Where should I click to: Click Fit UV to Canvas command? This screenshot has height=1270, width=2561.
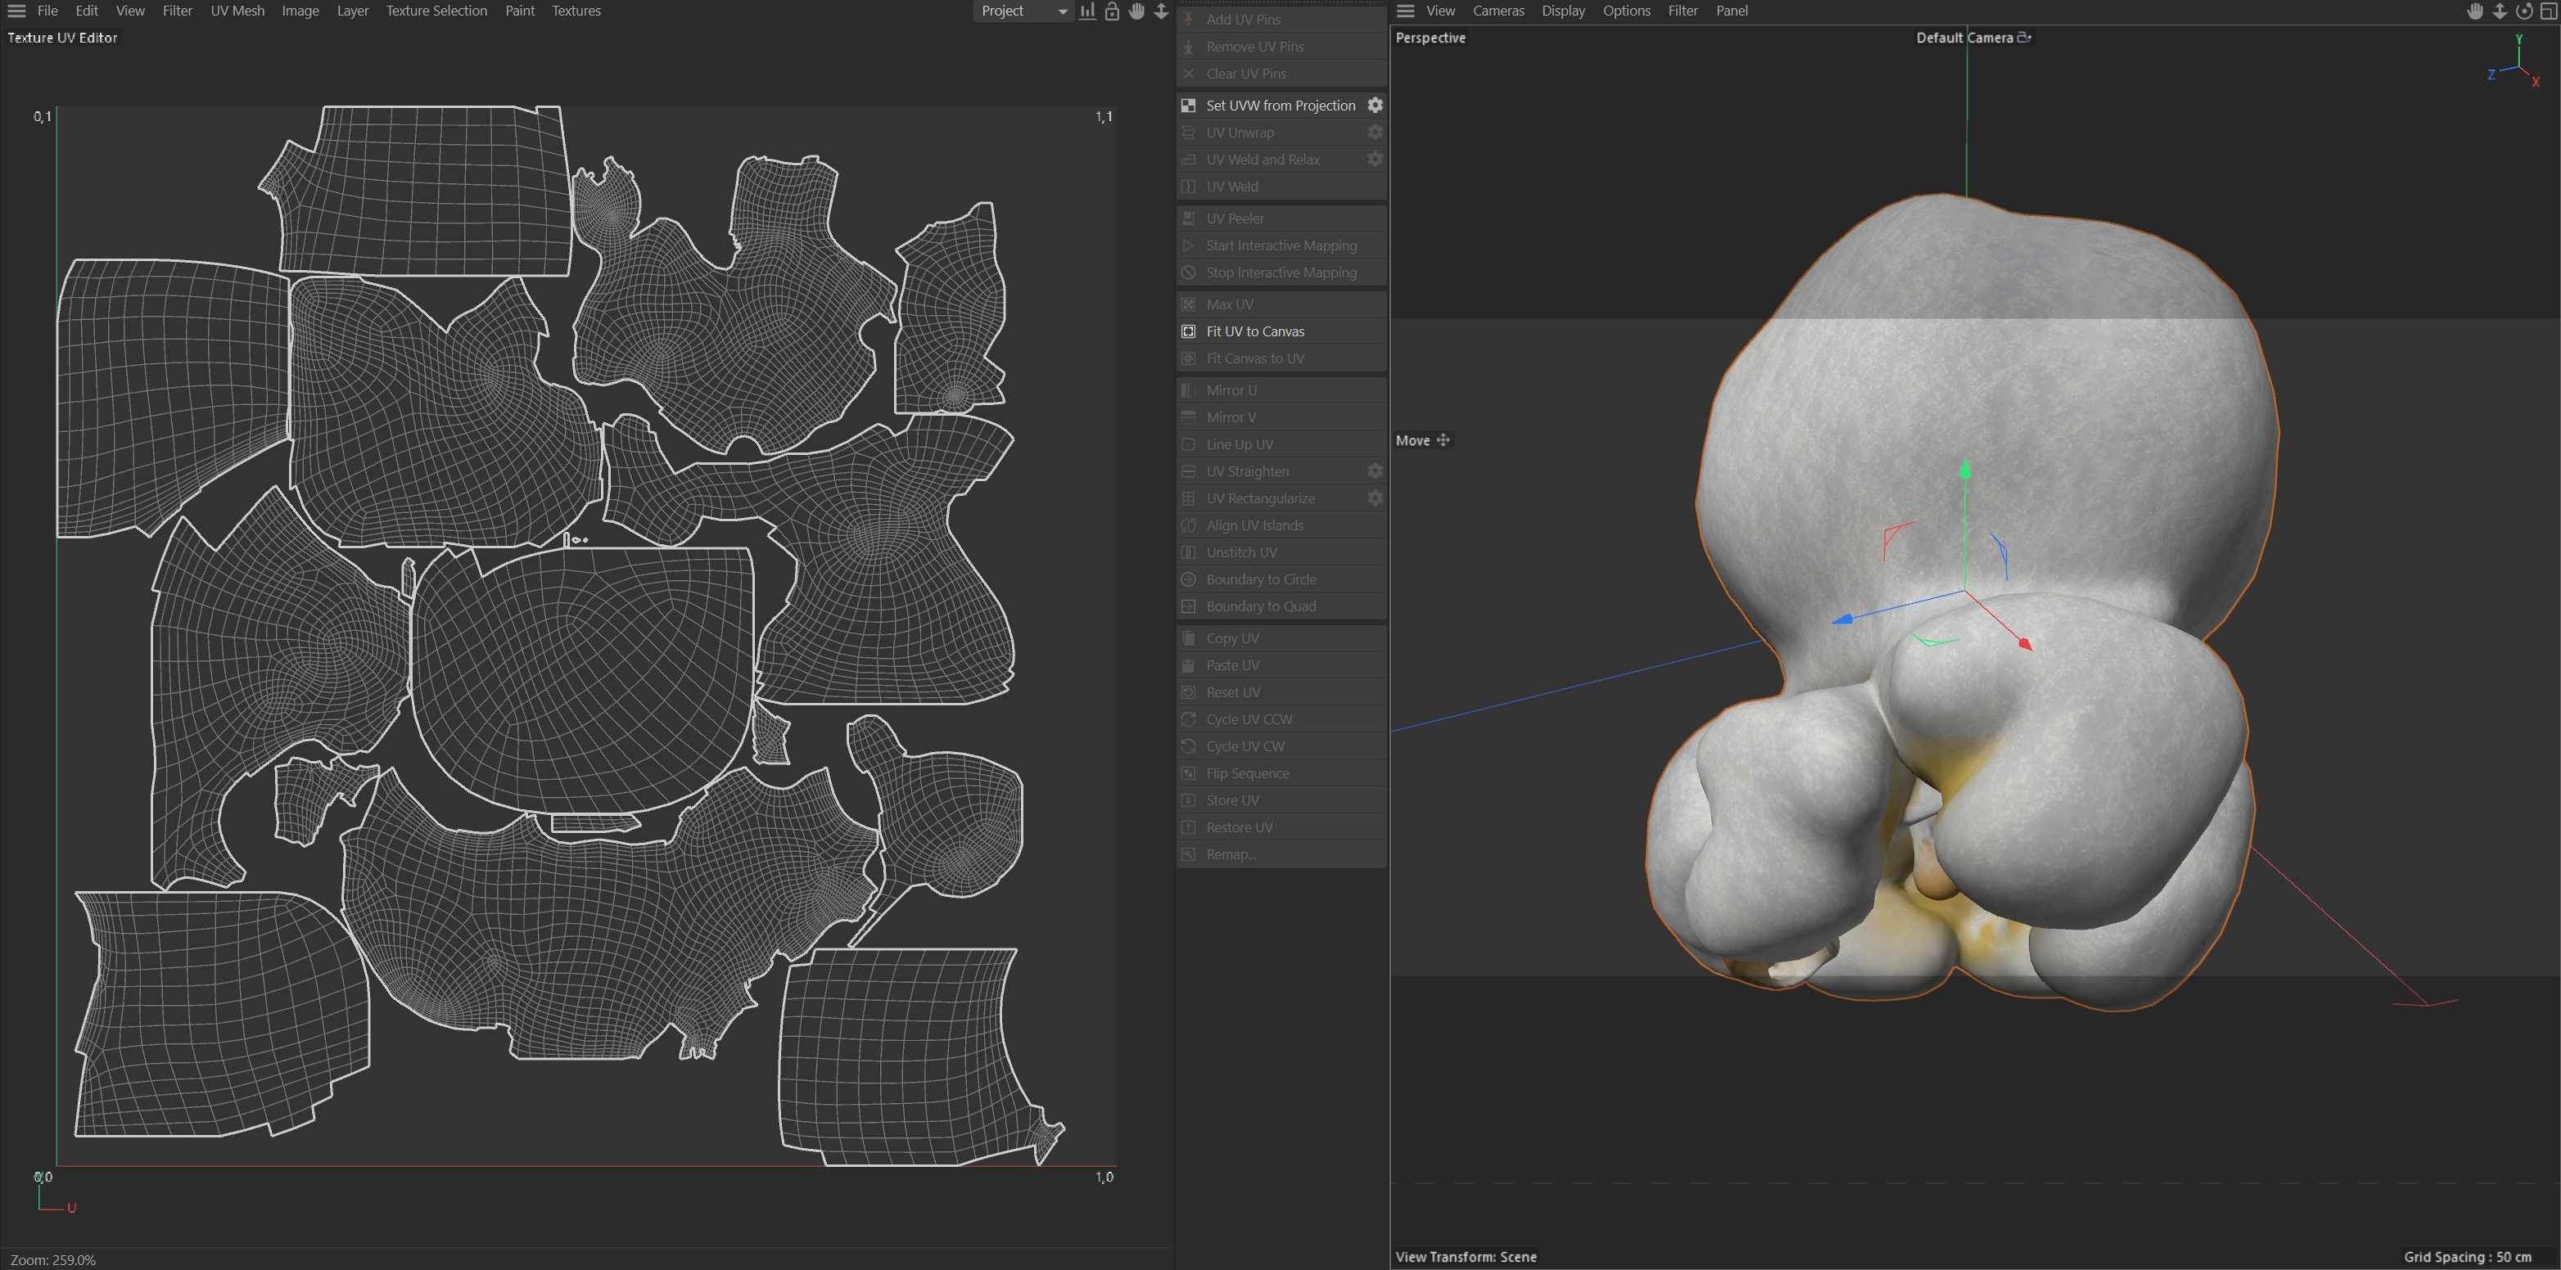[x=1254, y=331]
